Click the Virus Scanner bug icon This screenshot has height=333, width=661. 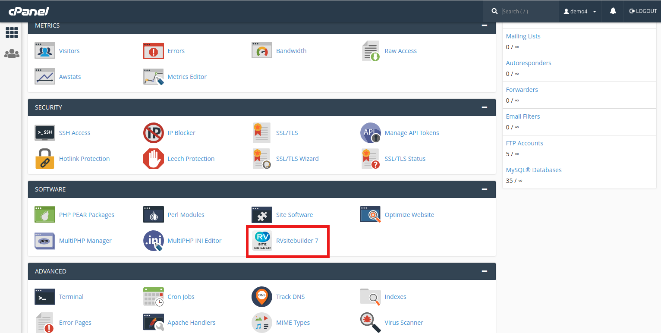click(371, 323)
